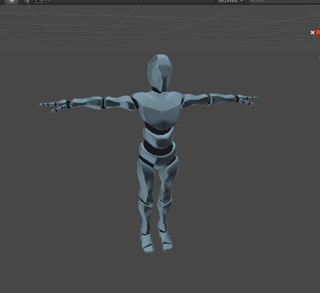This screenshot has height=293, width=320.
Task: Click the X label on the orientation gizmo
Action: [x=313, y=33]
